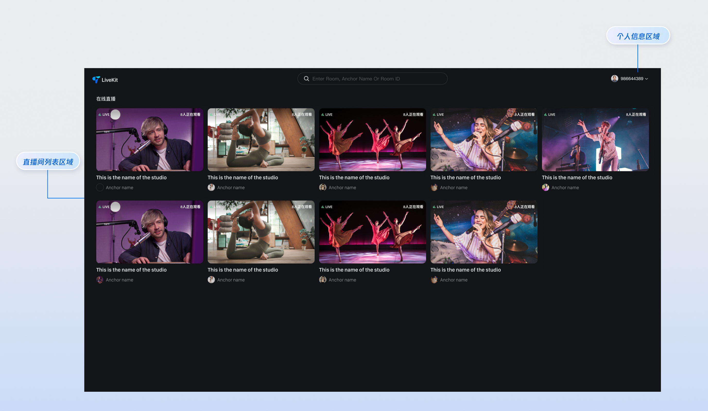Click anchor avatar under bottom-row podcaster stream
Screen dimensions: 708x411
[100, 279]
